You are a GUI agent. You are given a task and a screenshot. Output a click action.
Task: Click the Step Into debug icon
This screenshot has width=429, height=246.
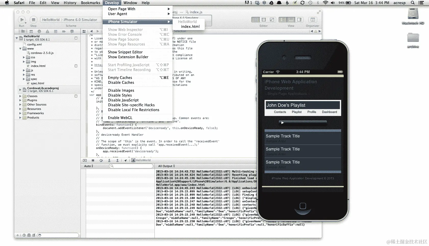(109, 160)
